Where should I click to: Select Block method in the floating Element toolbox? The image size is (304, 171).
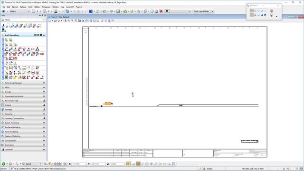coord(255,11)
